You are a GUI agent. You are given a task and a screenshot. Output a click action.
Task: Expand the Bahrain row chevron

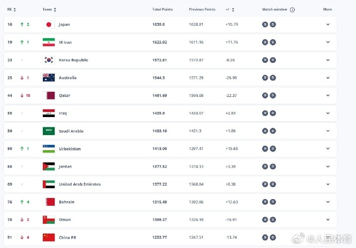point(327,202)
